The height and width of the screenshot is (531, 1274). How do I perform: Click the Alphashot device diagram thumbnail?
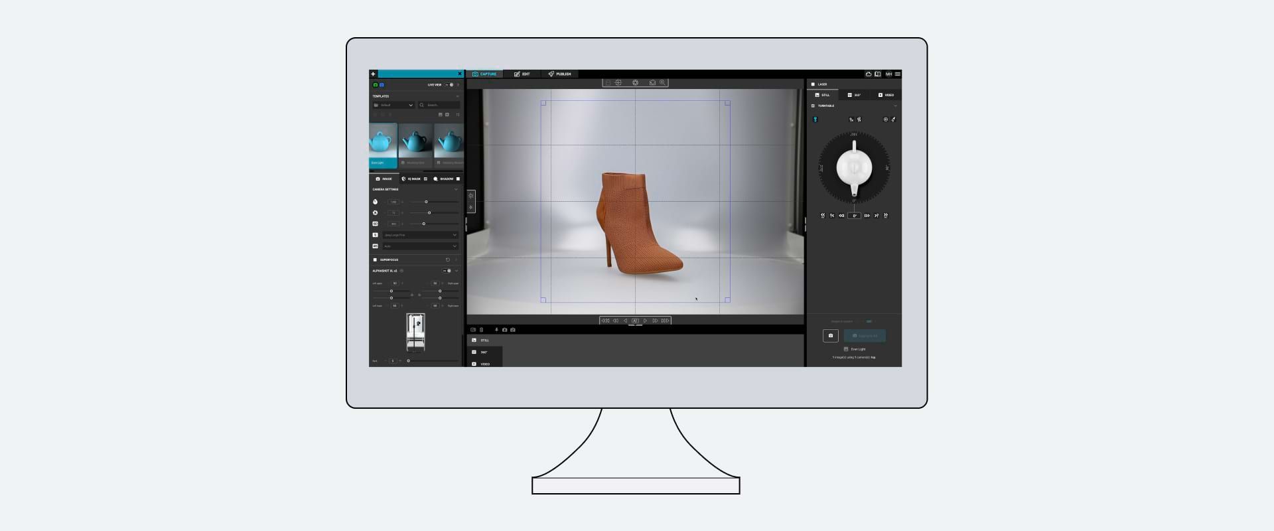[415, 332]
